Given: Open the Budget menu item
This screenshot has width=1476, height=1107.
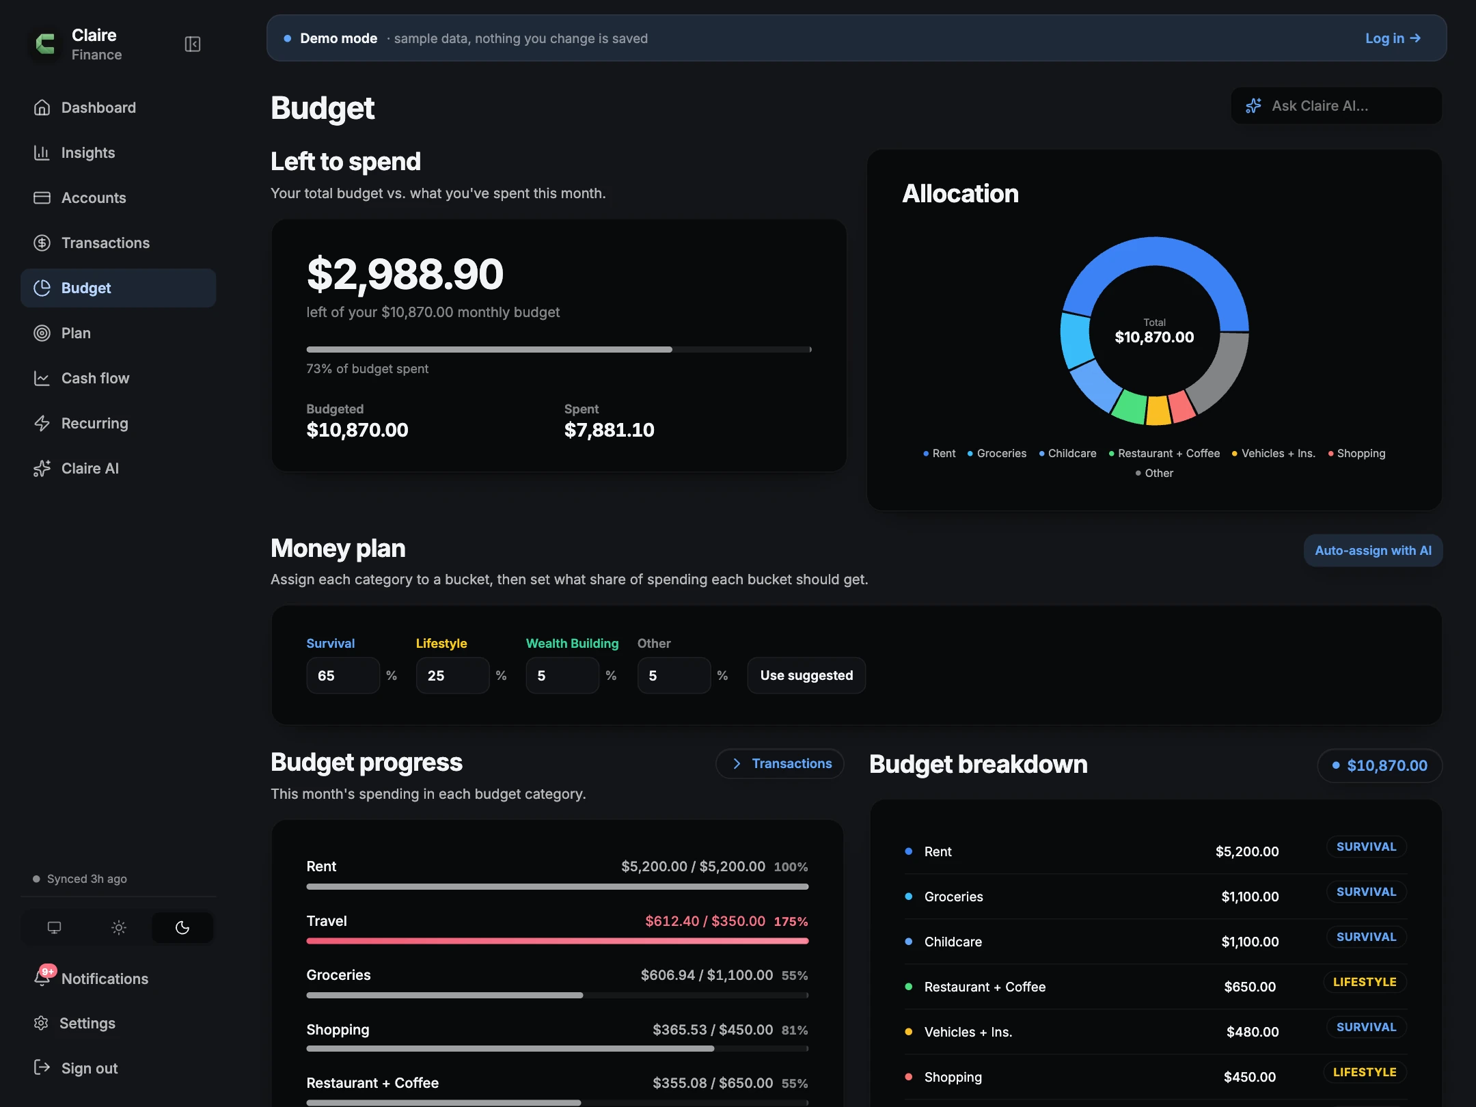Looking at the screenshot, I should [118, 288].
